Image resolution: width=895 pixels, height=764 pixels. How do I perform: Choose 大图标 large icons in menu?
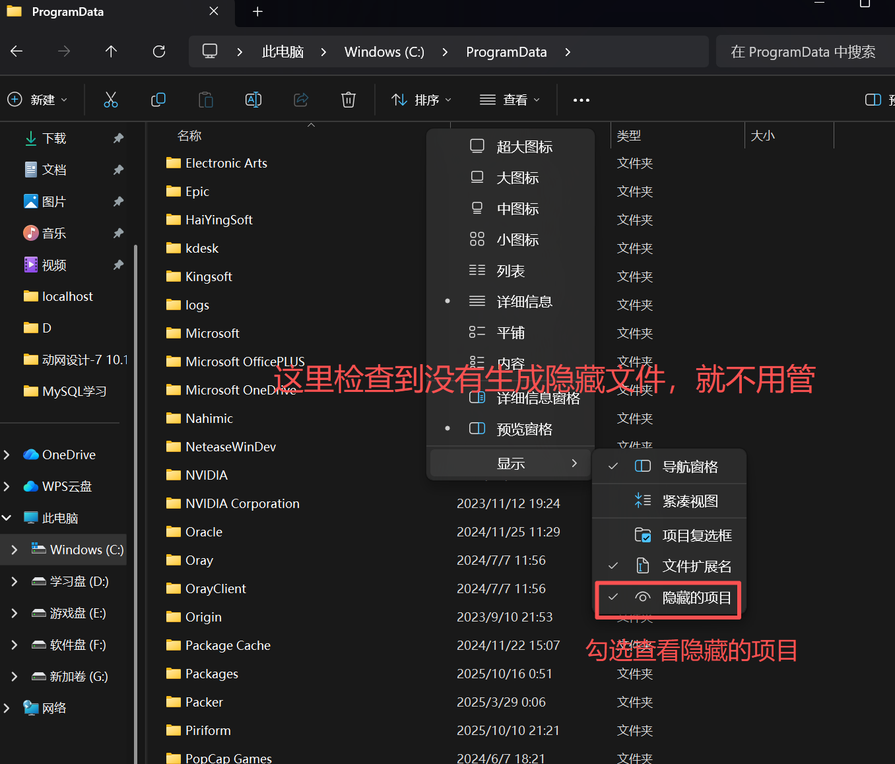[511, 177]
